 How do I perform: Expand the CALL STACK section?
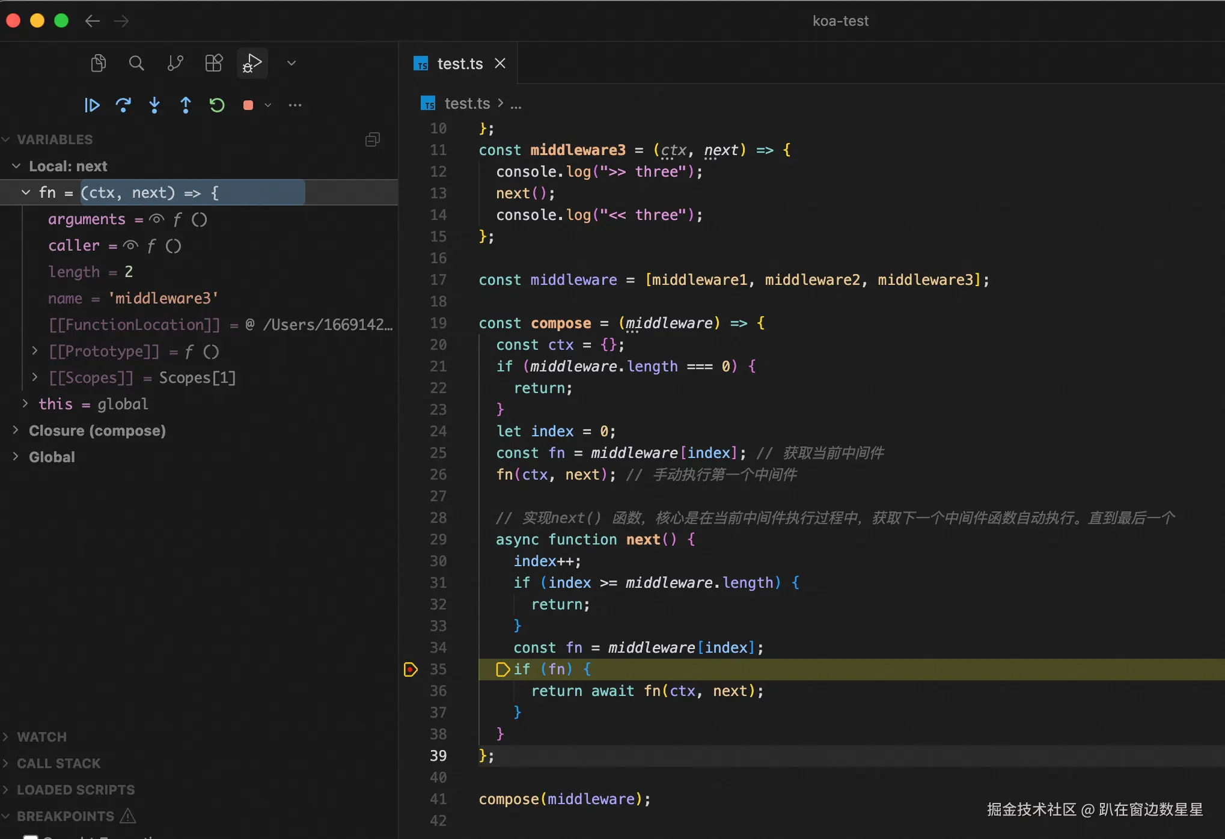point(58,763)
